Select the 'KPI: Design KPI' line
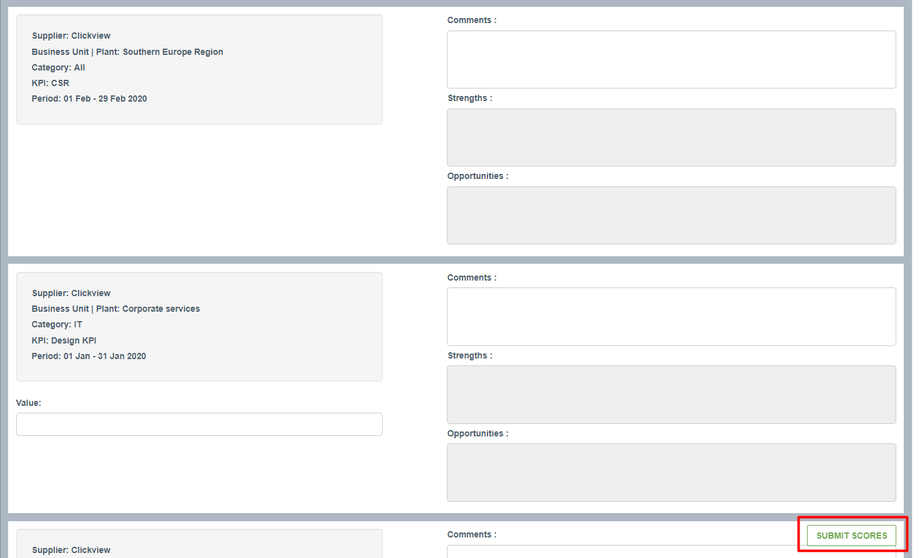Screen dimensions: 920x558 64,340
